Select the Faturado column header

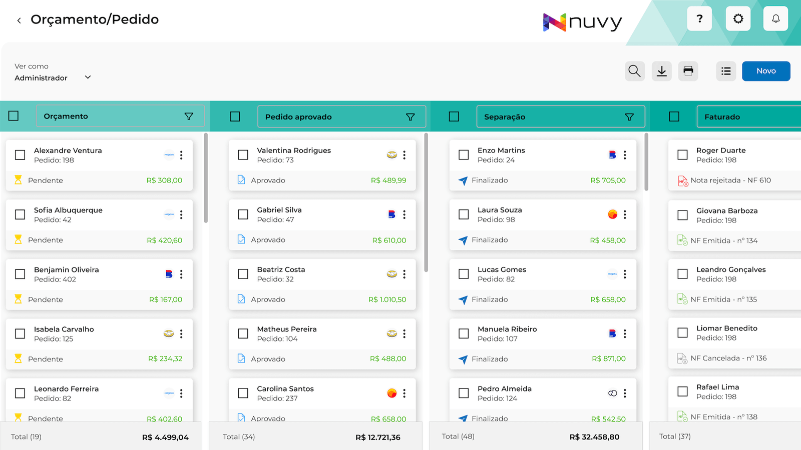click(749, 117)
